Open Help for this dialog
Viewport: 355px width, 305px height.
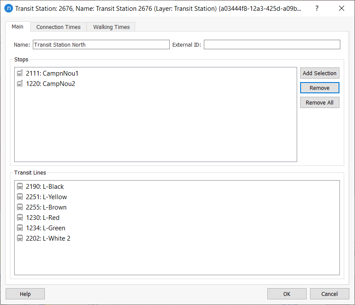click(x=25, y=294)
